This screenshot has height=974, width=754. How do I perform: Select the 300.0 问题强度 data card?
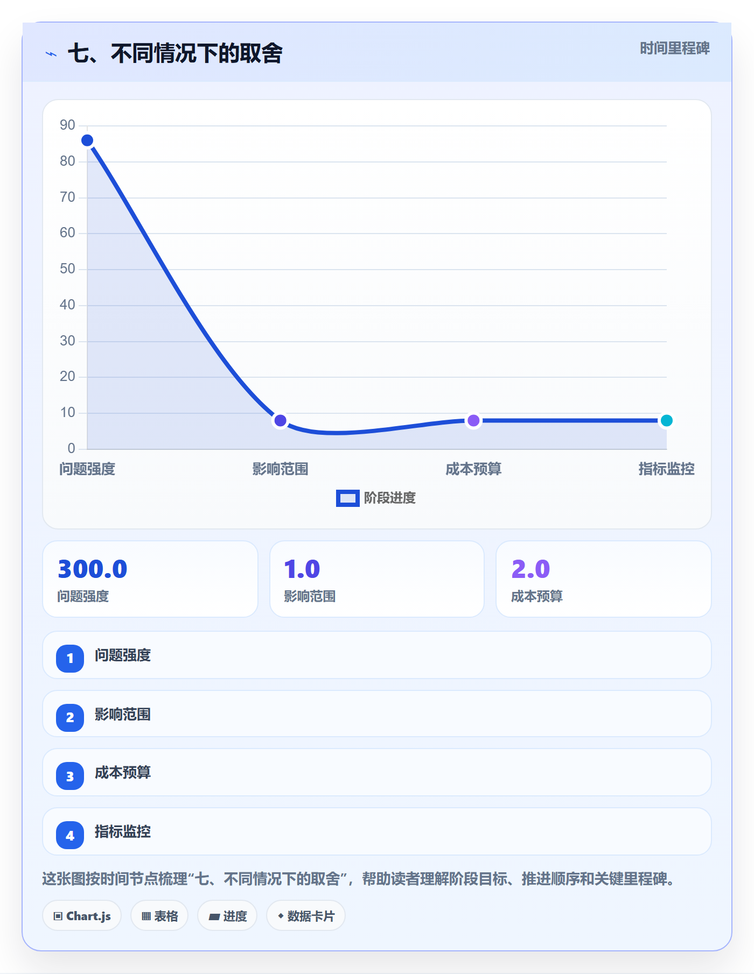click(150, 579)
